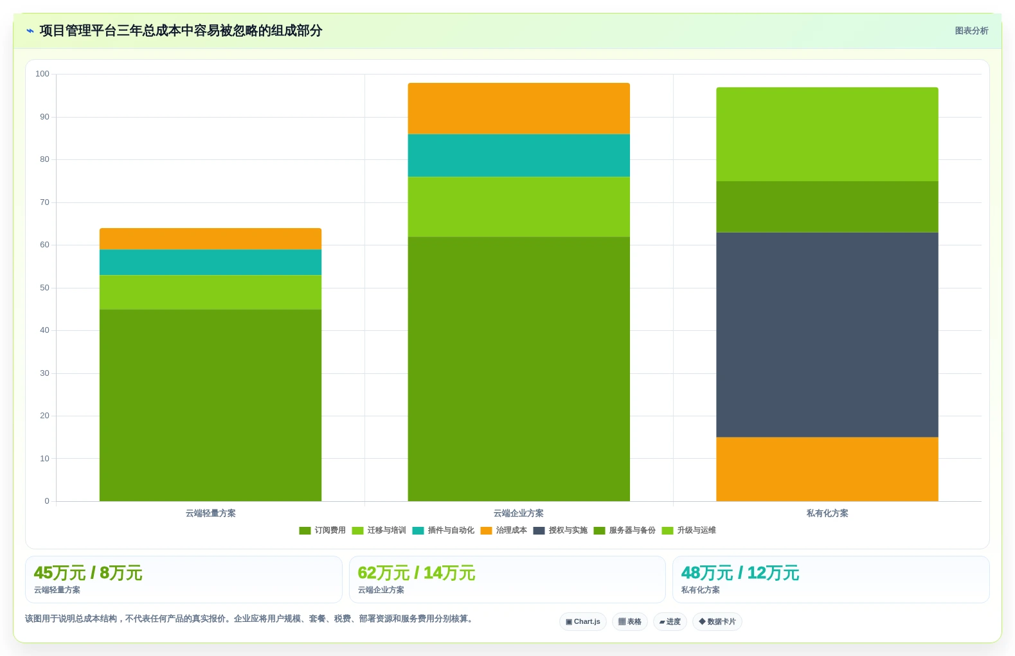Viewport: 1015px width, 656px height.
Task: Click the orange top segment of 云端轻量方案 bar
Action: pyautogui.click(x=210, y=239)
